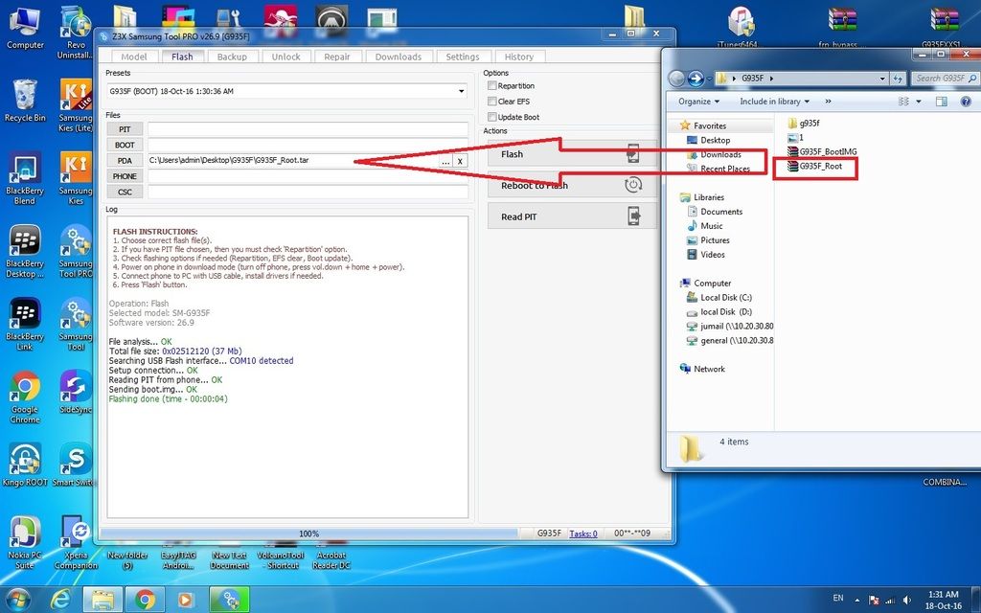Open File Explorer from the taskbar
Image resolution: width=981 pixels, height=613 pixels.
(x=103, y=600)
